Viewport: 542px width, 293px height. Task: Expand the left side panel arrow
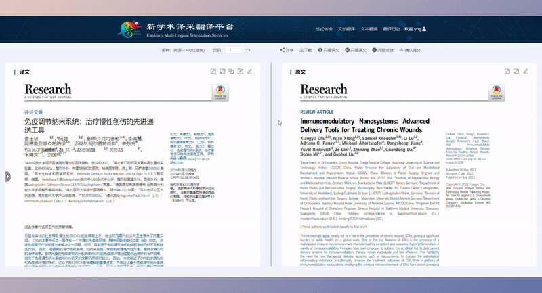pyautogui.click(x=7, y=177)
